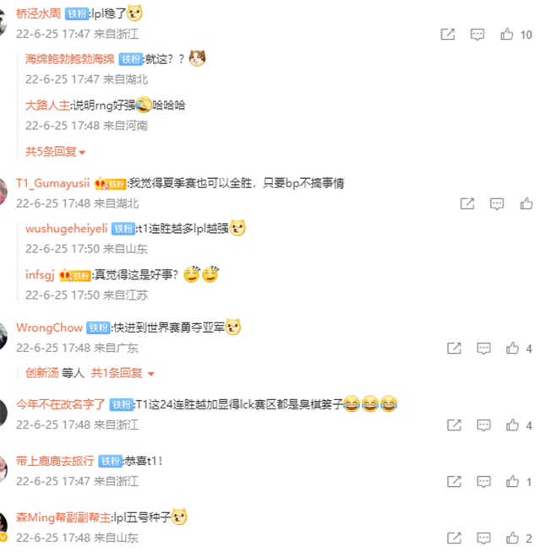Like T1_Gumayusii's comment about 夏季赛
This screenshot has width=541, height=552.
526,203
